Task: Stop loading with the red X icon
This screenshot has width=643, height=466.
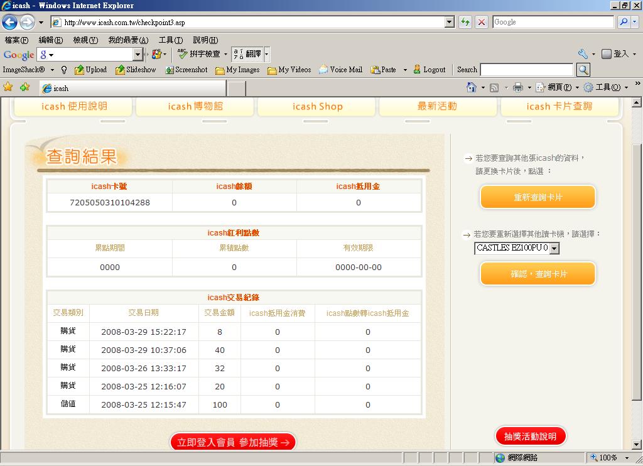Action: click(482, 22)
